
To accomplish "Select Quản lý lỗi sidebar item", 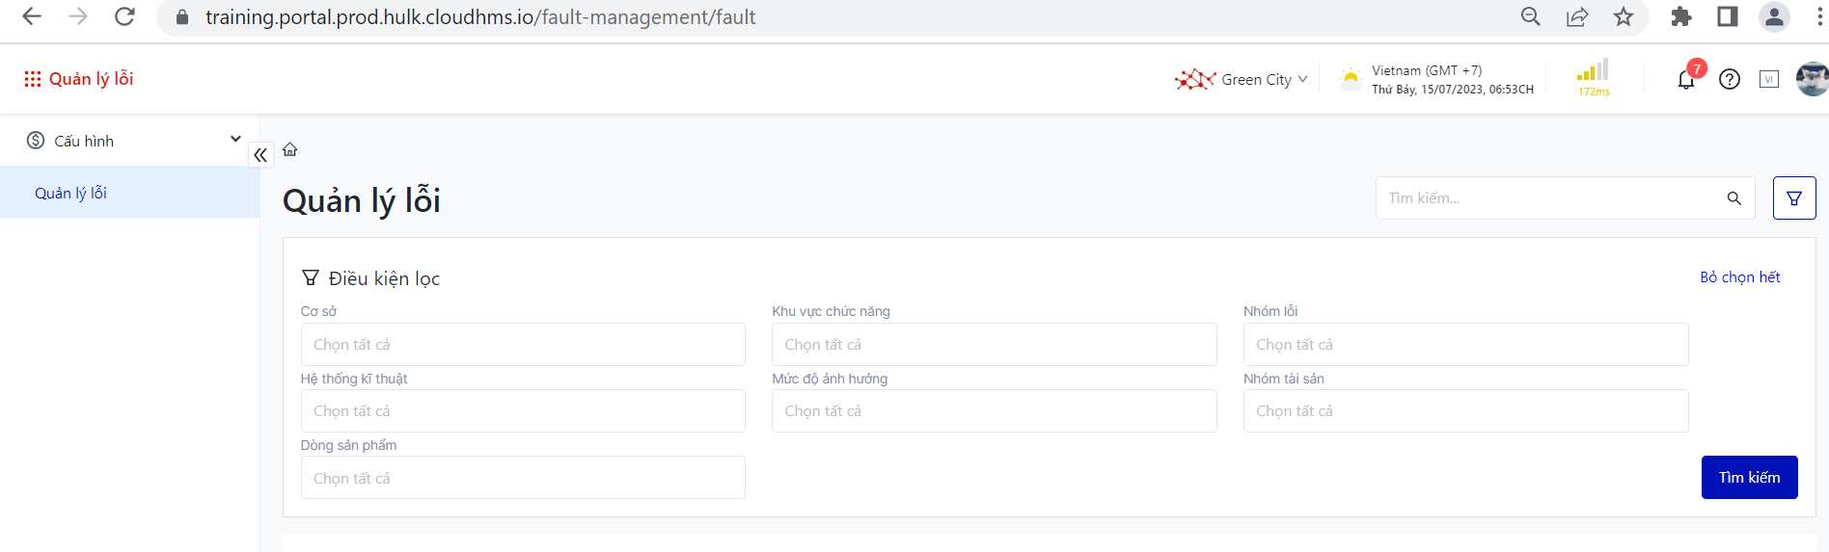I will click(71, 193).
